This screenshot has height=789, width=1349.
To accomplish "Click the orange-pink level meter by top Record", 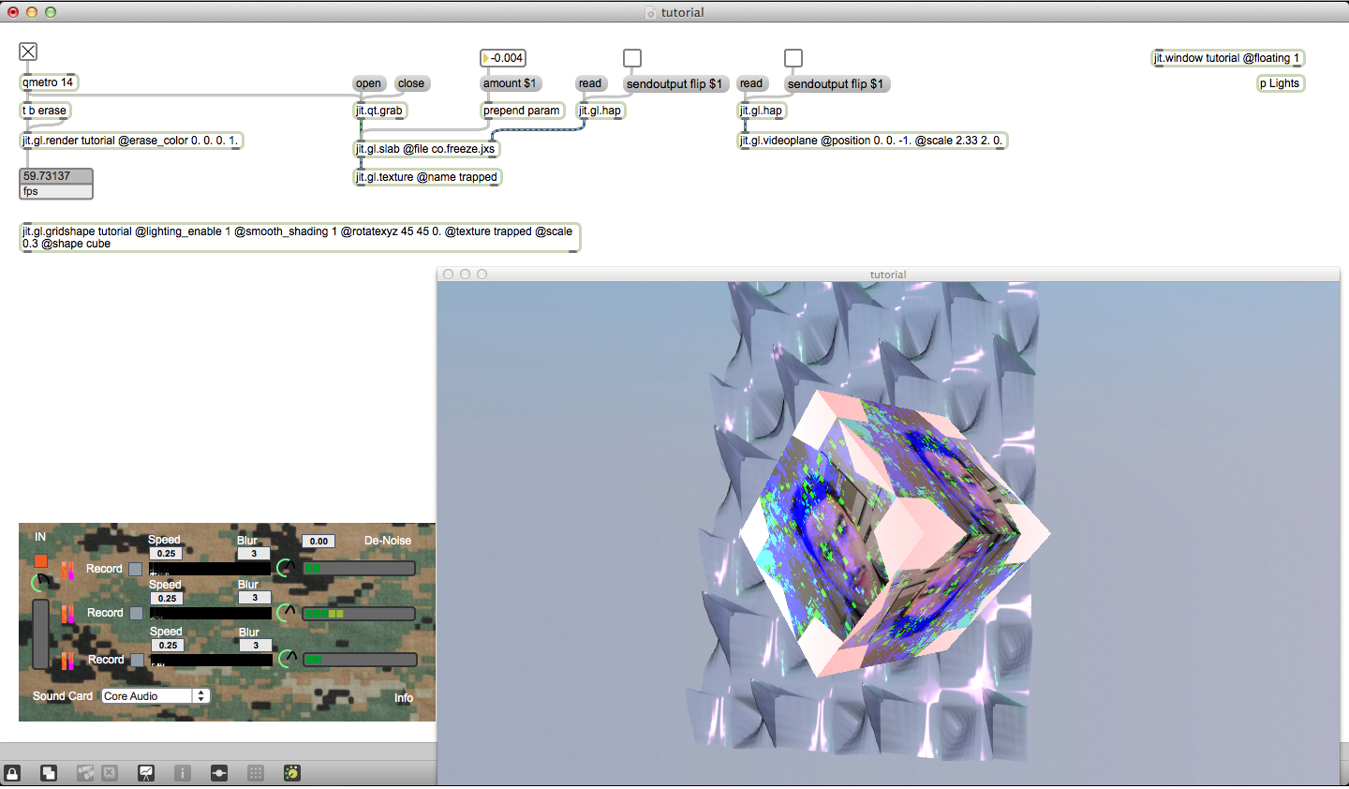I will click(67, 570).
